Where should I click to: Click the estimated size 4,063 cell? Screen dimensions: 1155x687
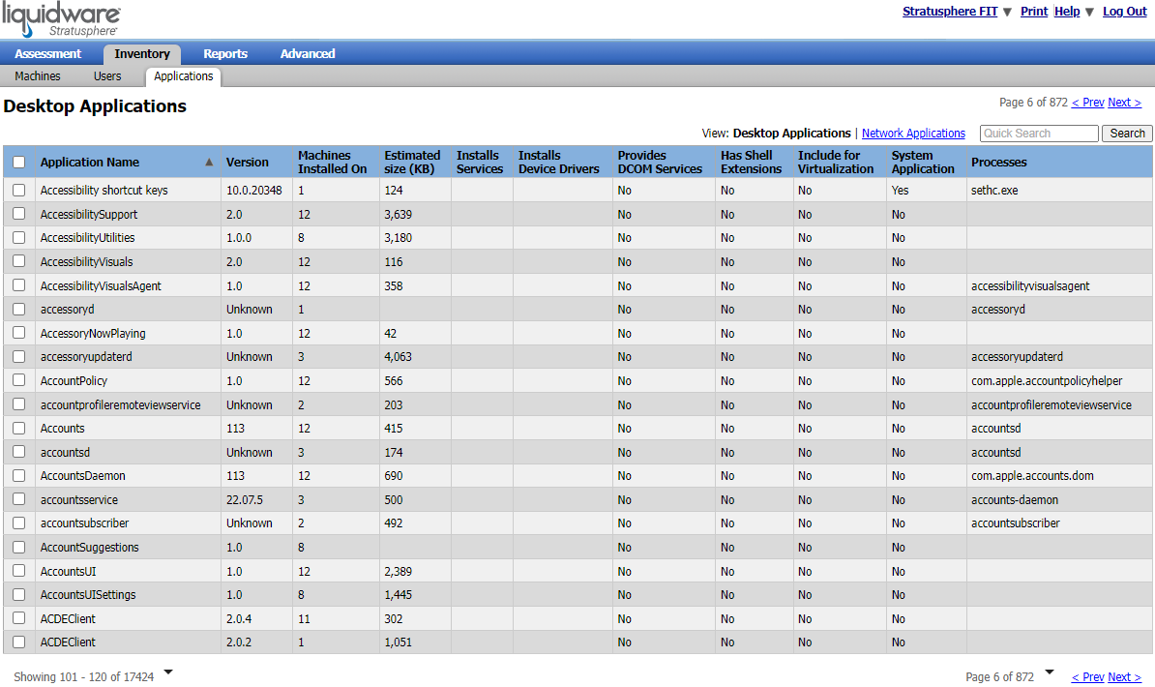398,357
